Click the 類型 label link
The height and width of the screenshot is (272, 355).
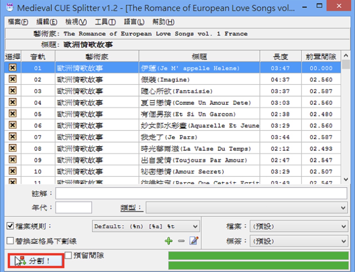tap(131, 207)
